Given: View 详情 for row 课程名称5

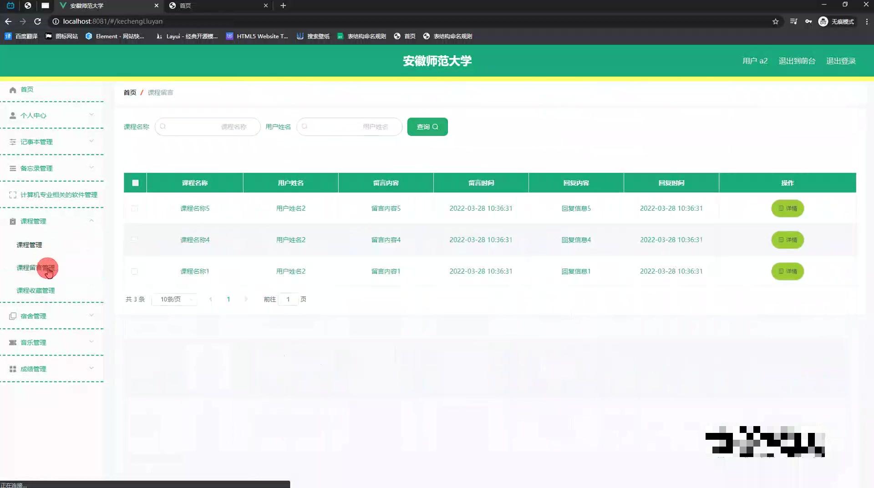Looking at the screenshot, I should click(x=788, y=208).
